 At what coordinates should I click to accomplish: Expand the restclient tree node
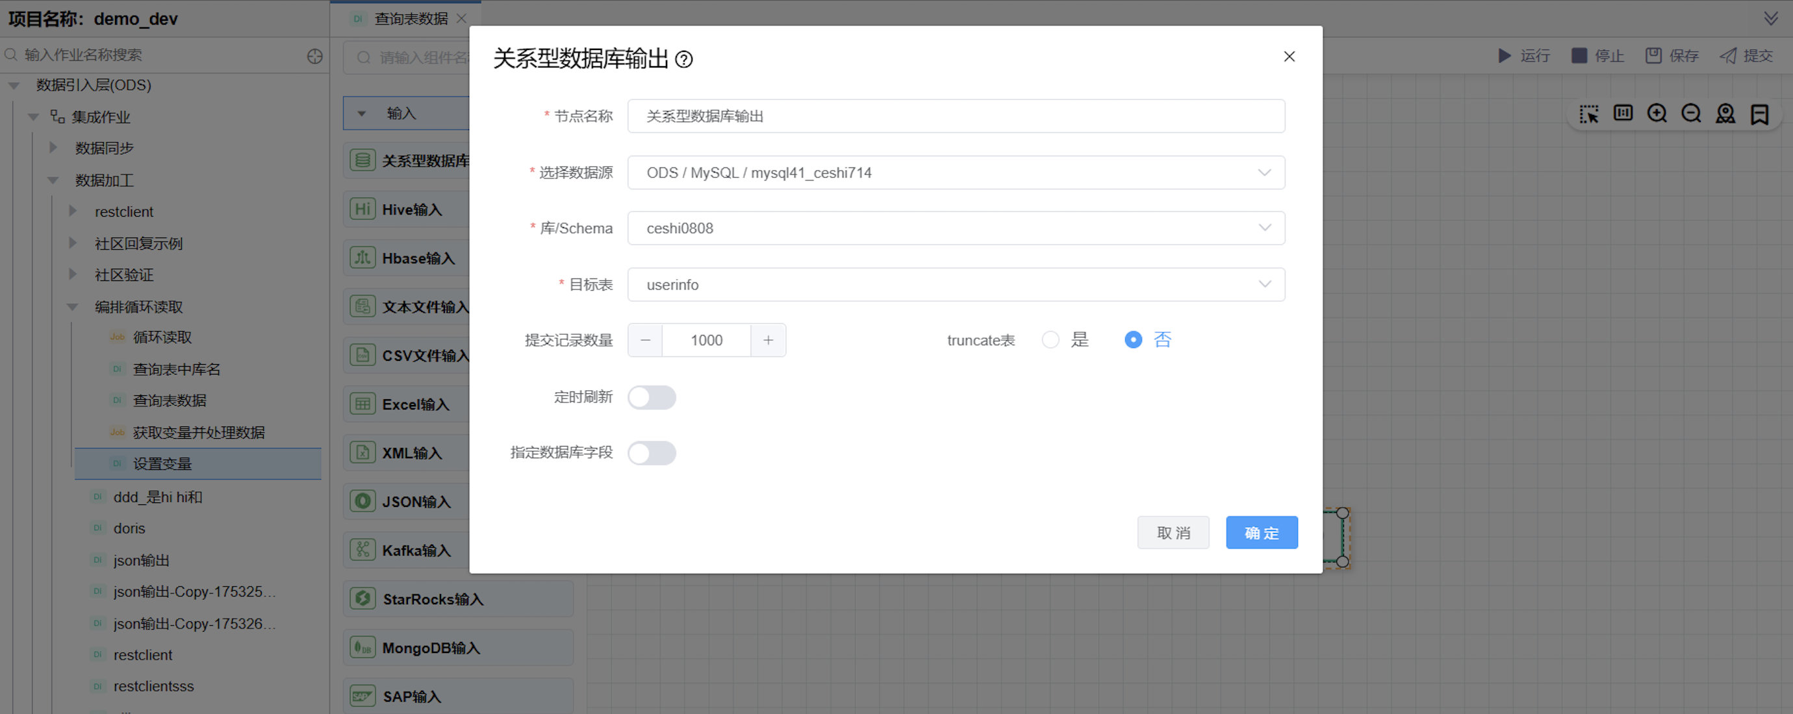[x=73, y=212]
